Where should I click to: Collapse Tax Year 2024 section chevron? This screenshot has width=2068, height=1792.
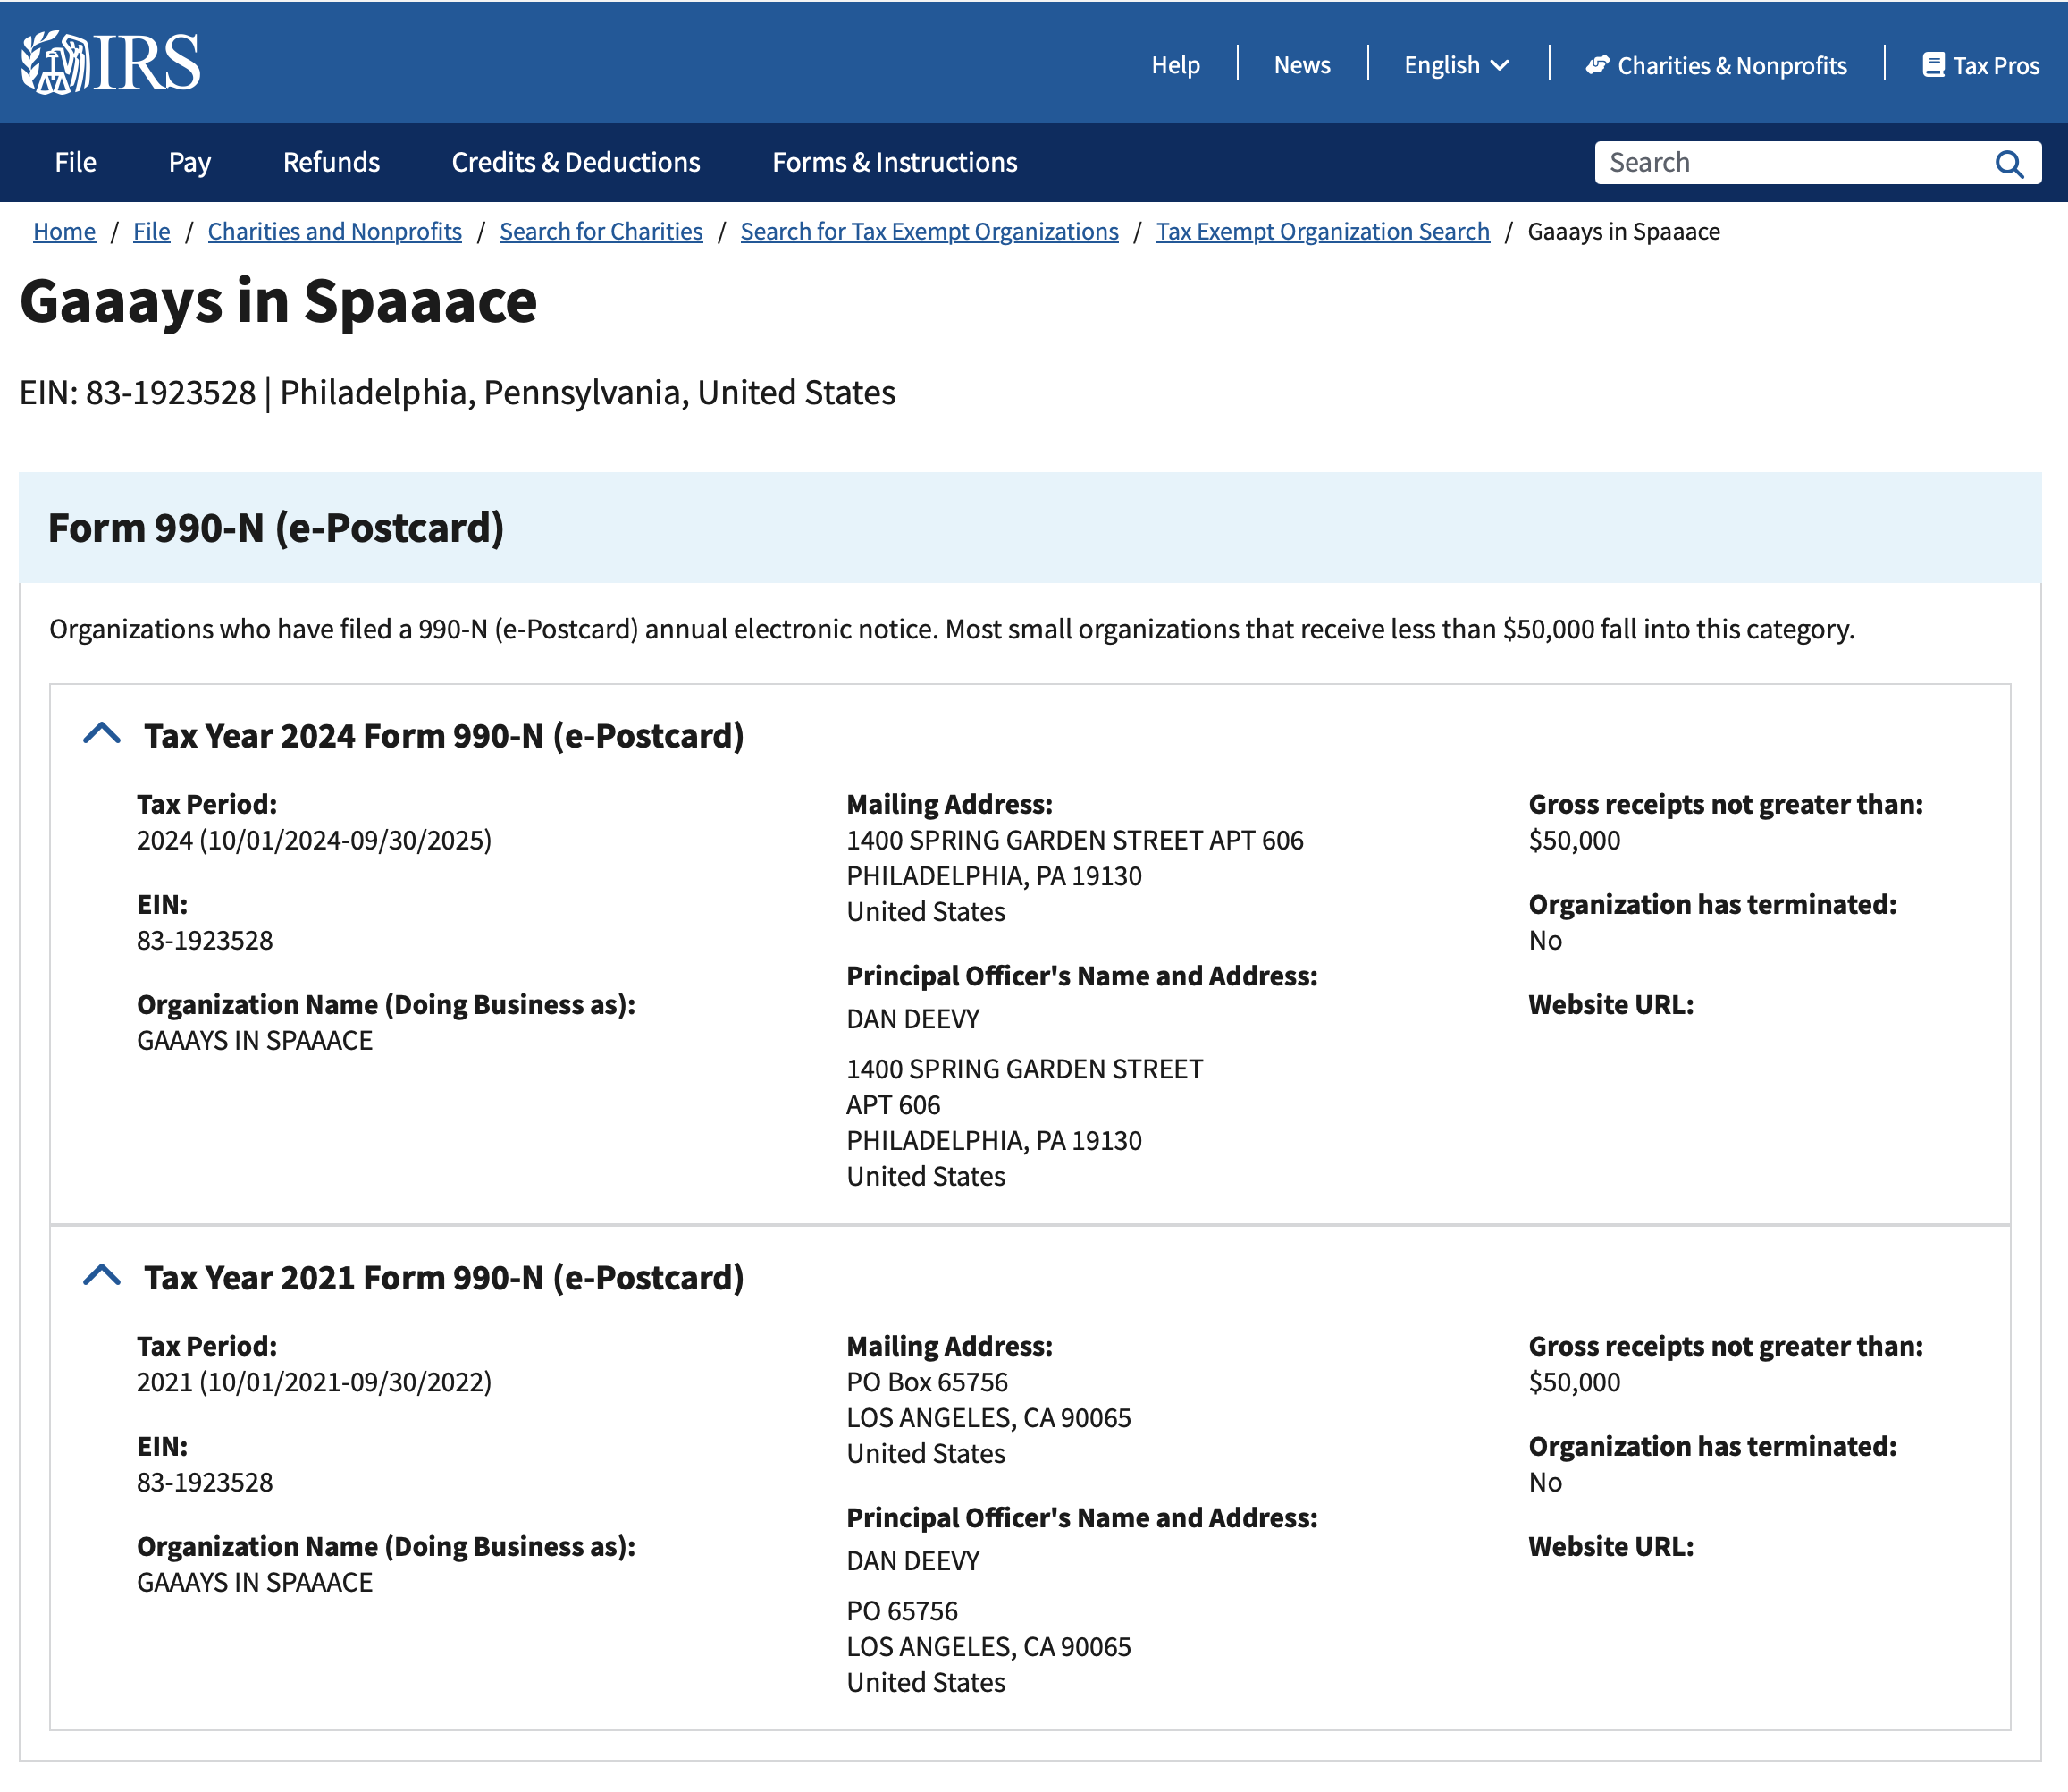pyautogui.click(x=102, y=735)
